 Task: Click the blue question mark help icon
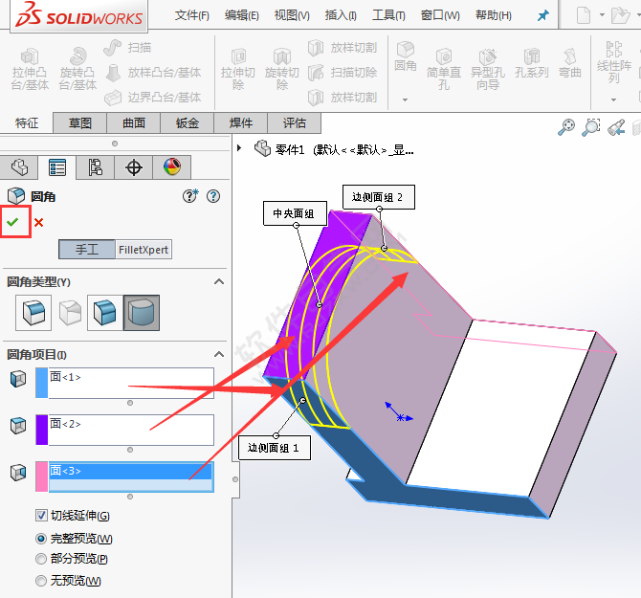pos(213,196)
